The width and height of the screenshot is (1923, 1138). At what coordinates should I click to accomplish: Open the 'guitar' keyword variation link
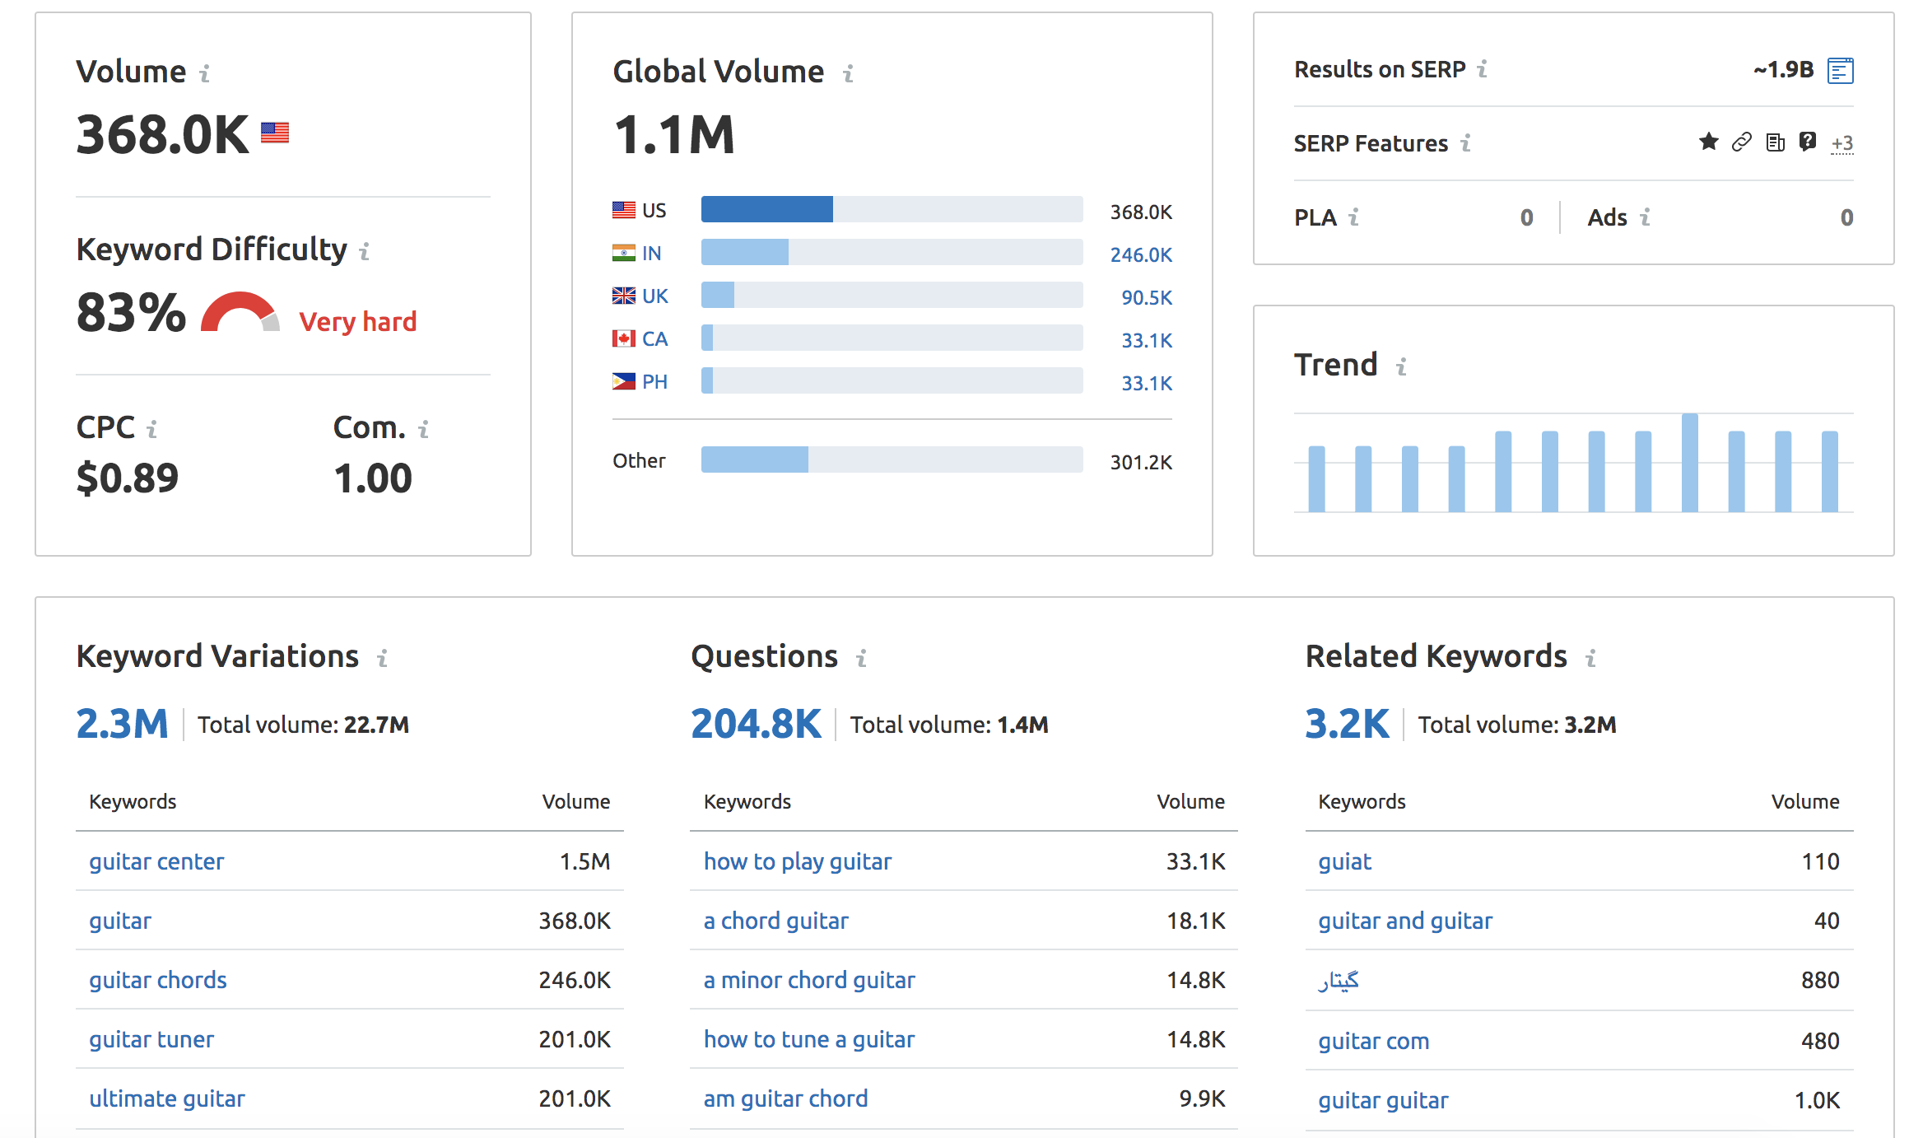120,921
